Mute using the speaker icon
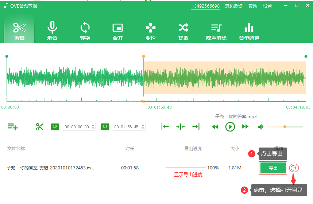 261,127
